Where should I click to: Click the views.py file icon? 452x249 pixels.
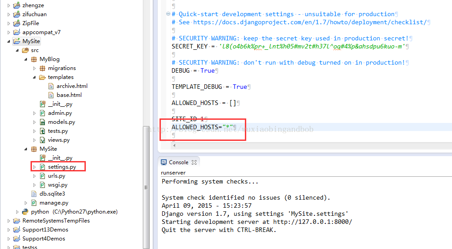pyautogui.click(x=42, y=140)
